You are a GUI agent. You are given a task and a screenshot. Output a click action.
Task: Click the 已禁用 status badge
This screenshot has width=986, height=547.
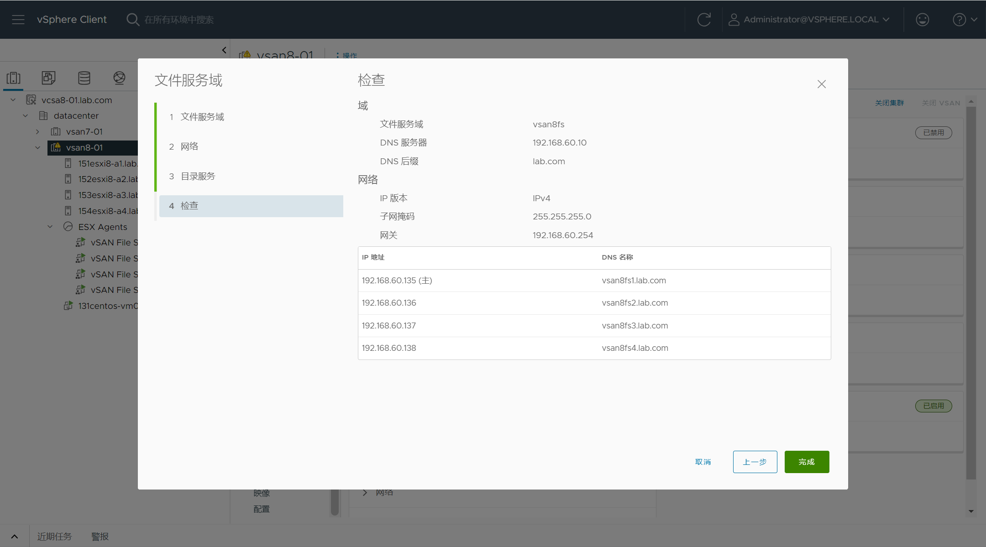pos(934,133)
